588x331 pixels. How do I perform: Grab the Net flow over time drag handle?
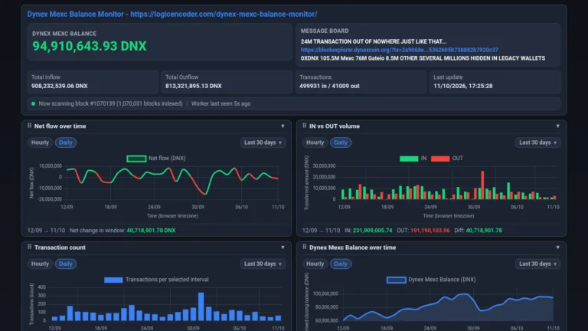tap(29, 126)
